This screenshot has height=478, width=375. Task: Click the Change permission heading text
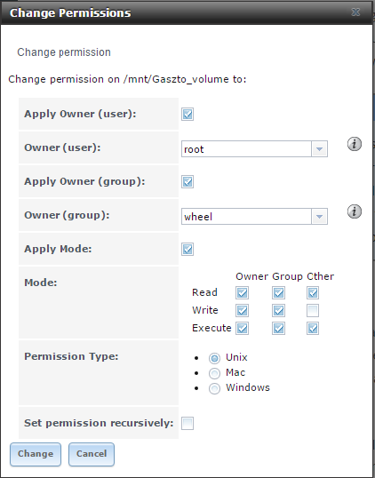click(64, 52)
